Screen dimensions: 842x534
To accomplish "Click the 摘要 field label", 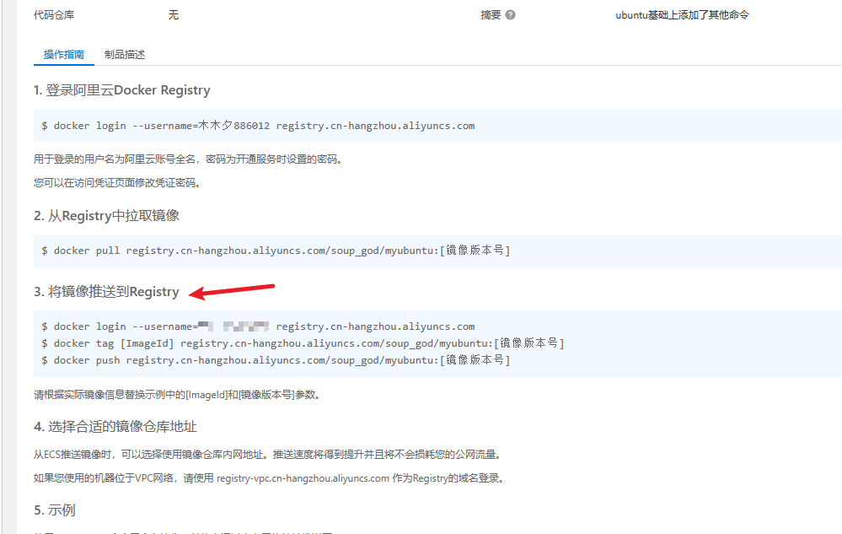I will pyautogui.click(x=491, y=15).
